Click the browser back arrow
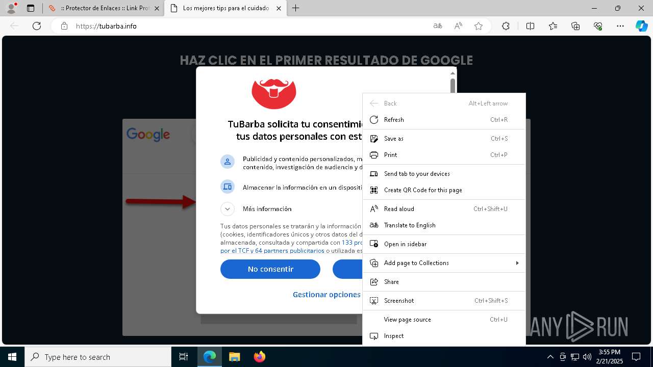Screen dimensions: 653x367 pyautogui.click(x=14, y=26)
